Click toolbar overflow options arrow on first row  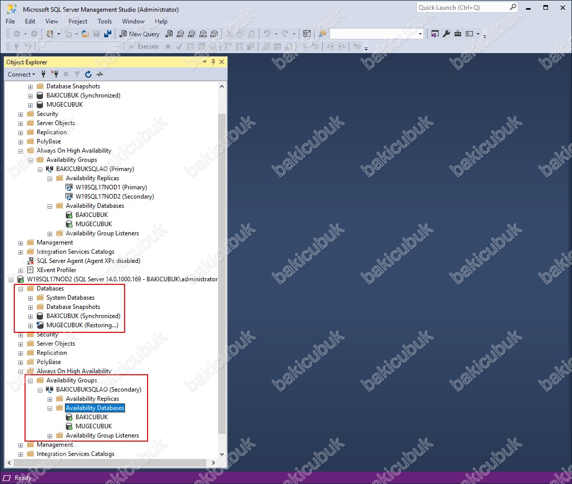pyautogui.click(x=485, y=36)
